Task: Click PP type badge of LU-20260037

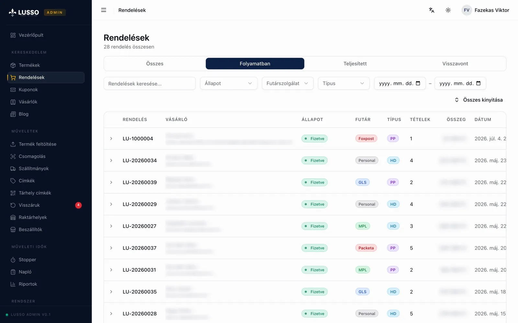Action: (393, 248)
